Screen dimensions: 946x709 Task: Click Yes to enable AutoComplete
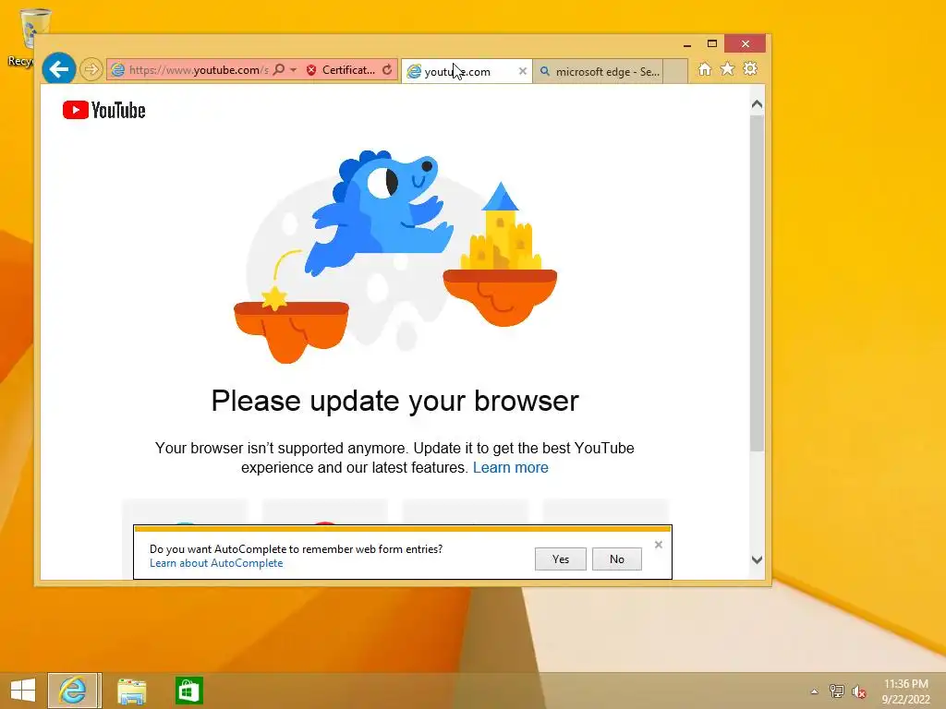pyautogui.click(x=561, y=559)
